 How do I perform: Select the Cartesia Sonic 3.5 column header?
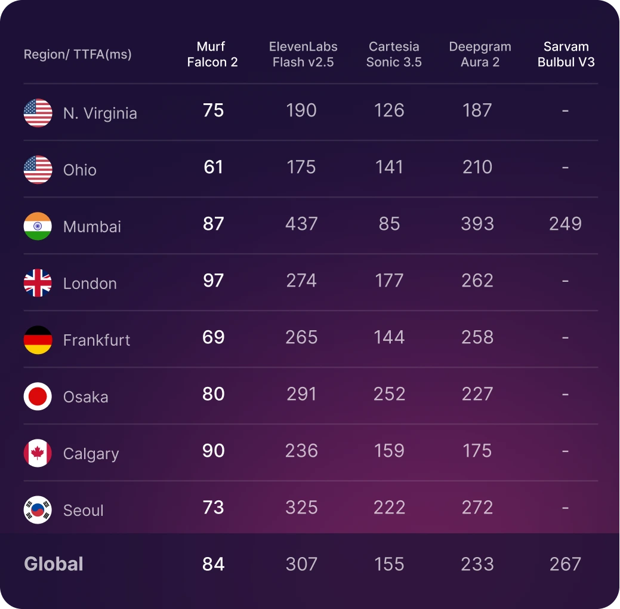pos(394,54)
